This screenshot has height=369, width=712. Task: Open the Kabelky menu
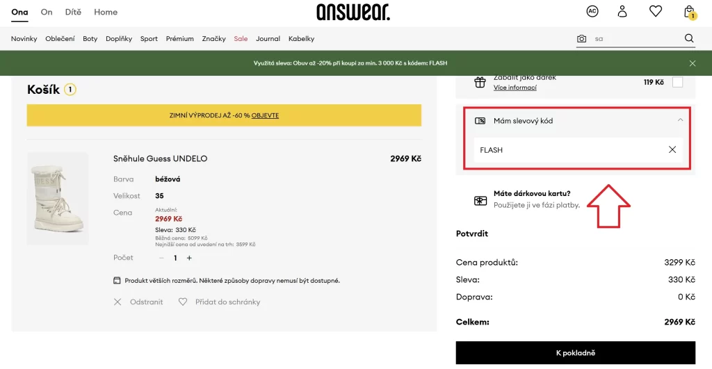coord(301,39)
